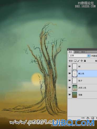The height and width of the screenshot is (129, 97).
Task: Hide the 兔子 layer via eye icon
Action: [70, 81]
